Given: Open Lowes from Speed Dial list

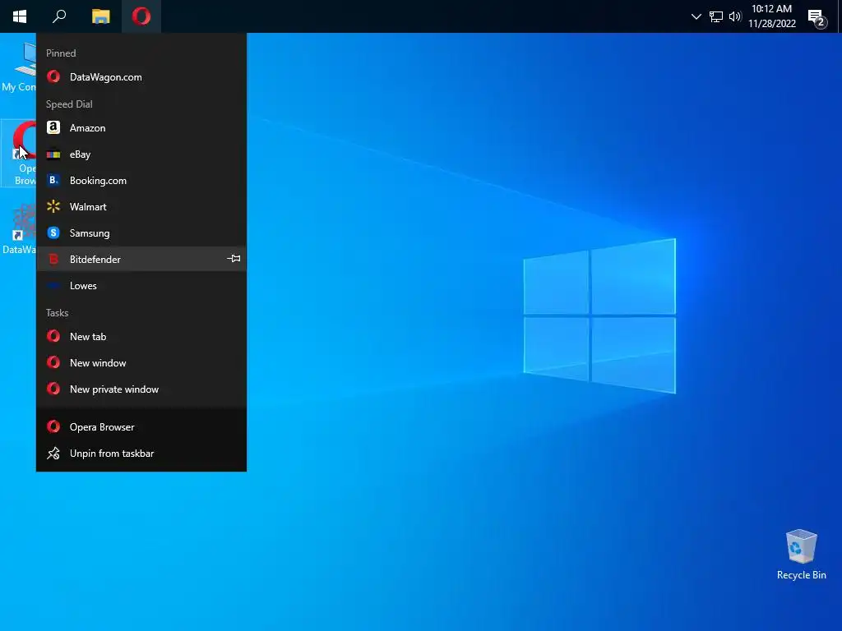Looking at the screenshot, I should (141, 285).
